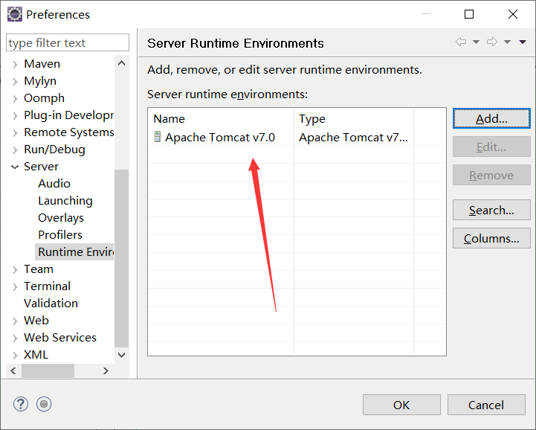This screenshot has height=430, width=536.
Task: Collapse the Server tree node
Action: pos(15,167)
